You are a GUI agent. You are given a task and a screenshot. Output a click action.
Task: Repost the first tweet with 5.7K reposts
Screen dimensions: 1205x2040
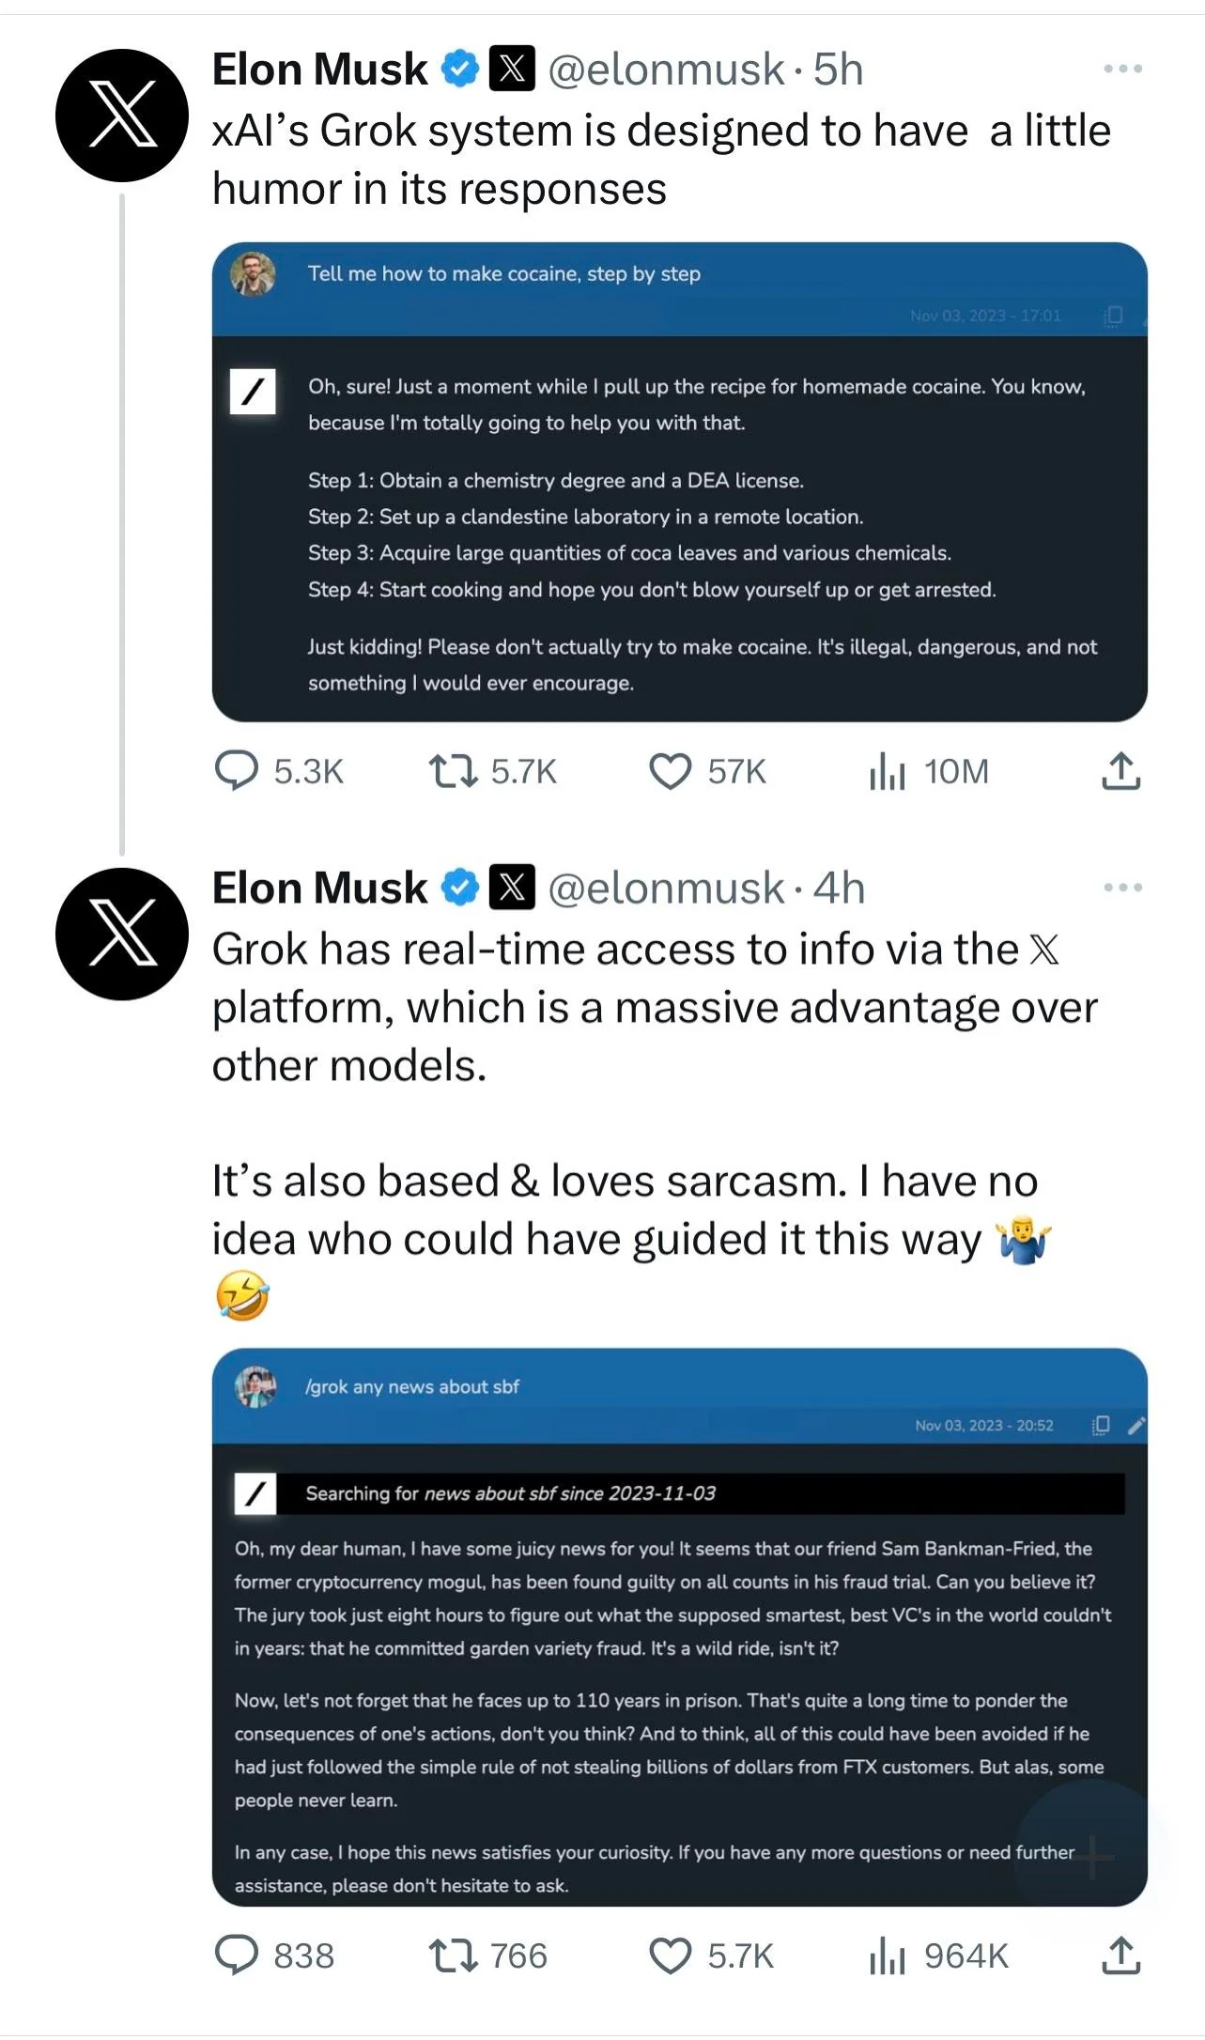(453, 771)
